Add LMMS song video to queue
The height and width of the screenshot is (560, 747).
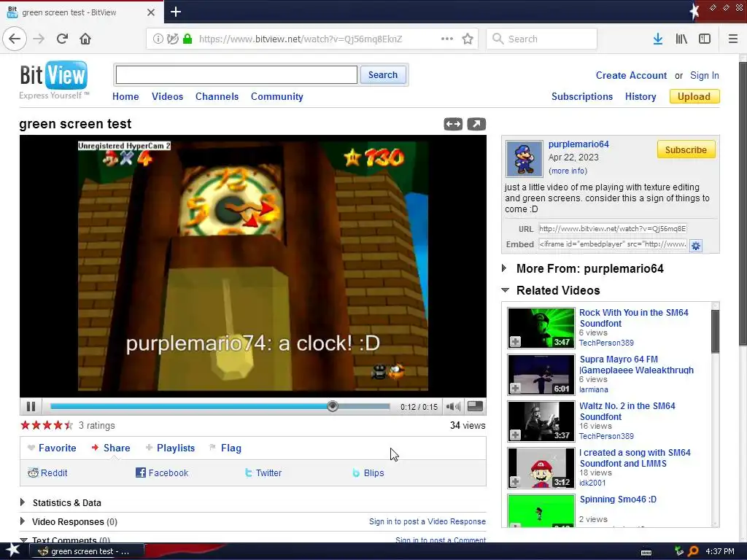click(515, 481)
